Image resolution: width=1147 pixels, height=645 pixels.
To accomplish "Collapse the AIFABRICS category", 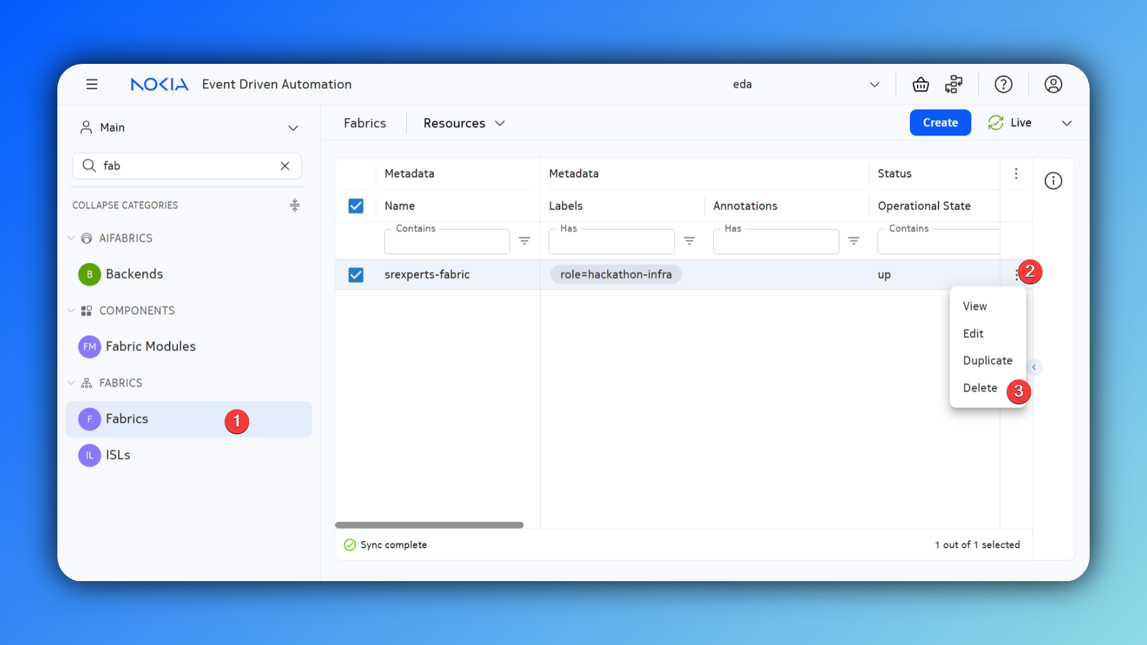I will pyautogui.click(x=71, y=238).
